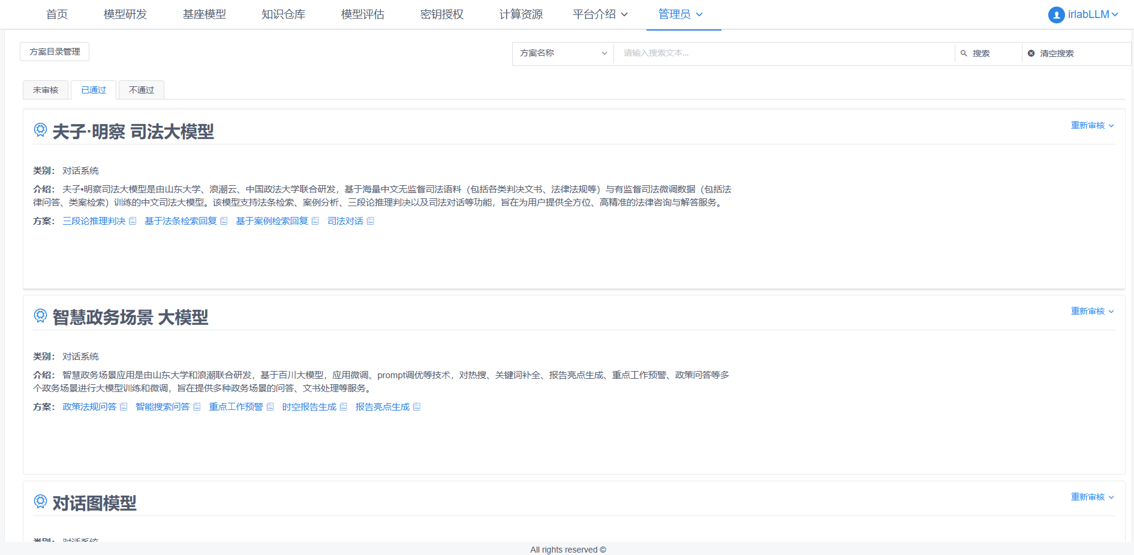Screen dimensions: 1134x555
Task: Open the 基于案例检索回复 solution link
Action: (x=272, y=221)
